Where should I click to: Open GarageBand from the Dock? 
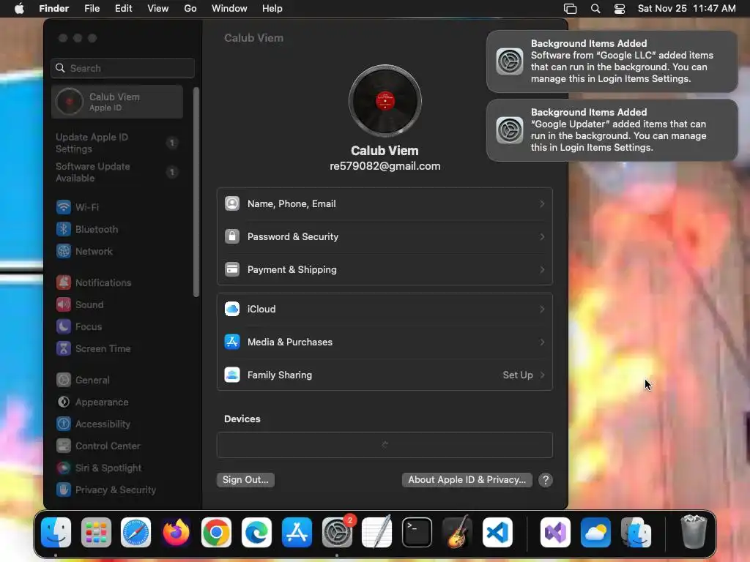(457, 533)
